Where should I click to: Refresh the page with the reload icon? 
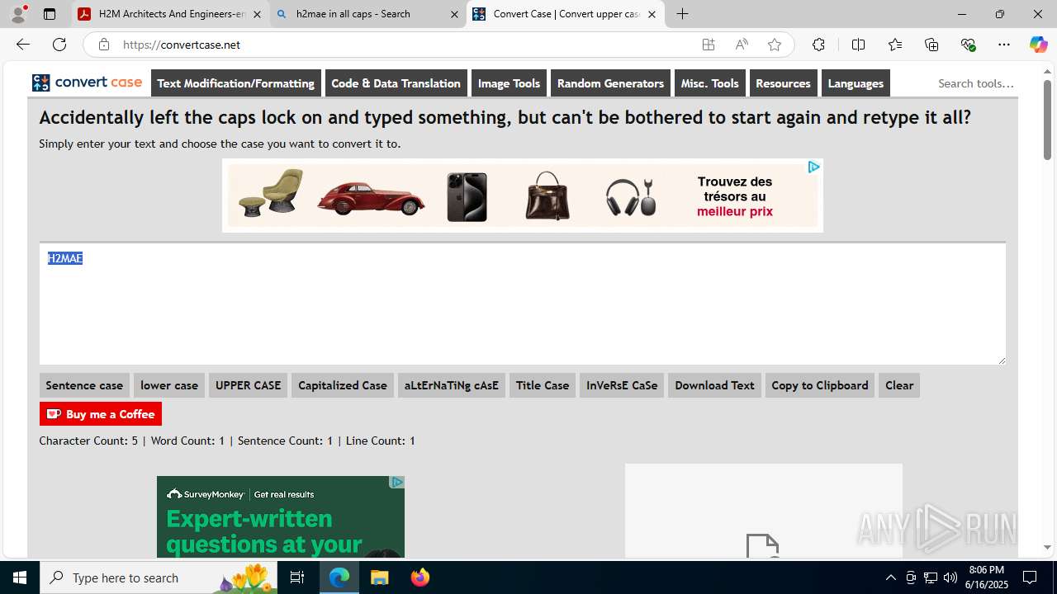[x=59, y=45]
